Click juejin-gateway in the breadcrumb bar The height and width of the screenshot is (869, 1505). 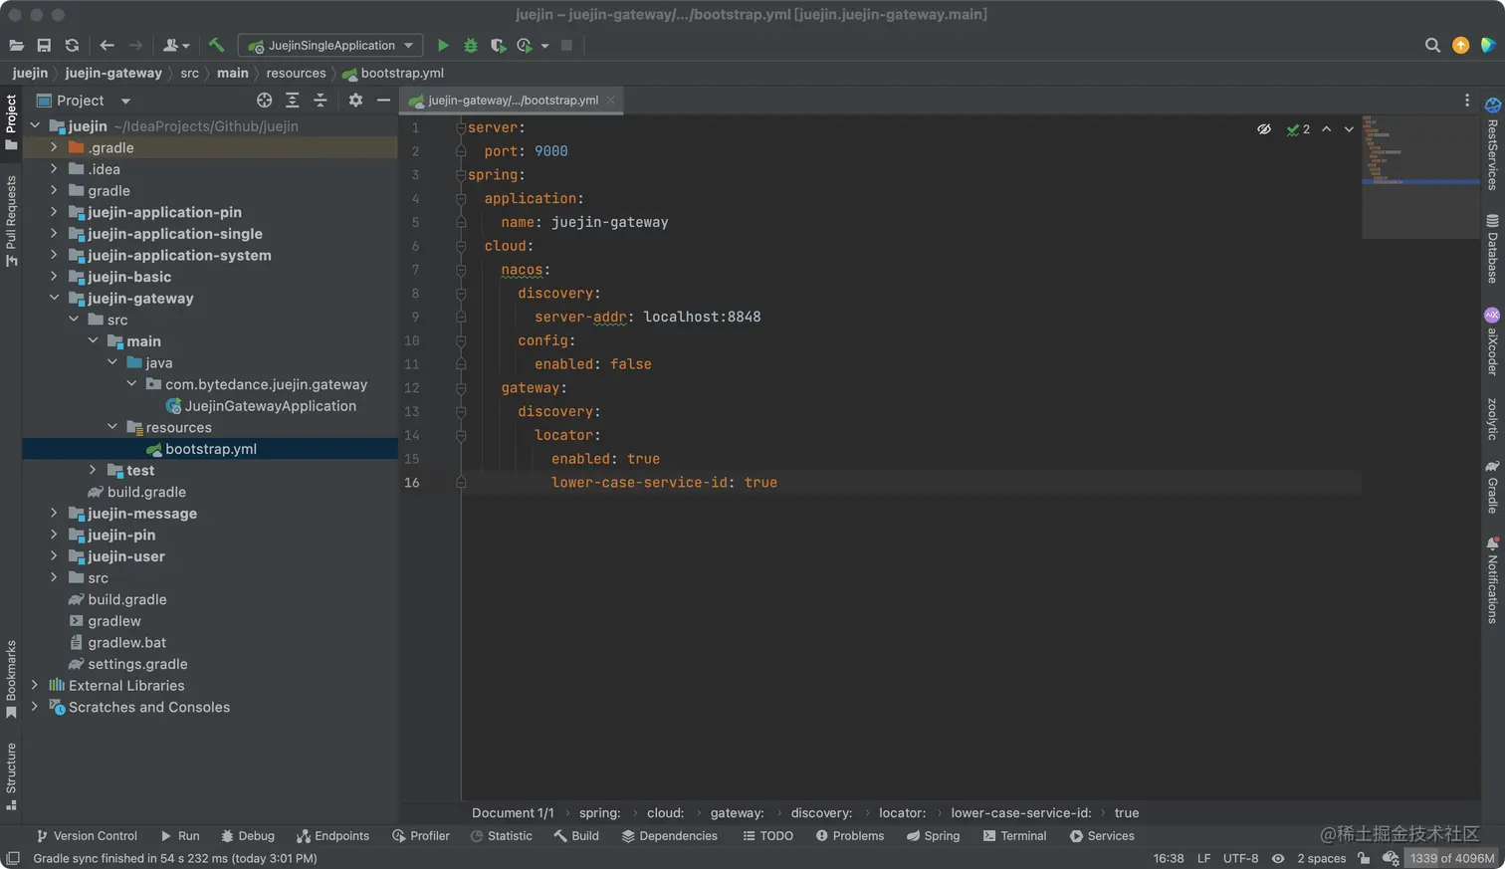point(113,73)
